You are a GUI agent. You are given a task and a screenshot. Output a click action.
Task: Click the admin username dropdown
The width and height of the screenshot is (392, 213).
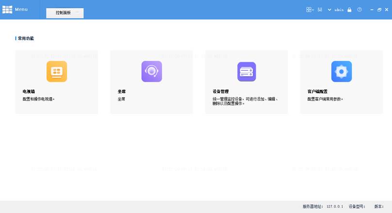[339, 10]
